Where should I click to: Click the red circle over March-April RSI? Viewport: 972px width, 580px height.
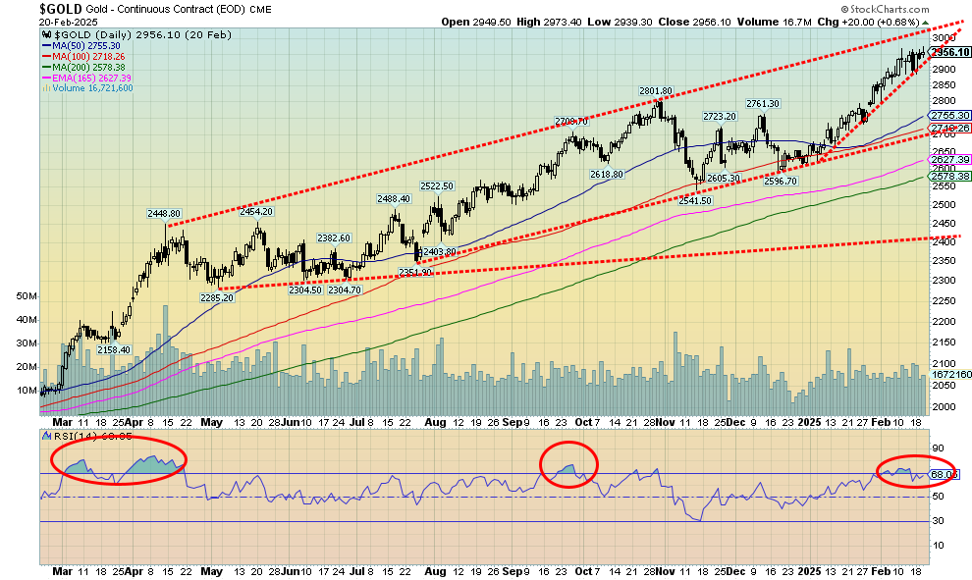pyautogui.click(x=118, y=459)
